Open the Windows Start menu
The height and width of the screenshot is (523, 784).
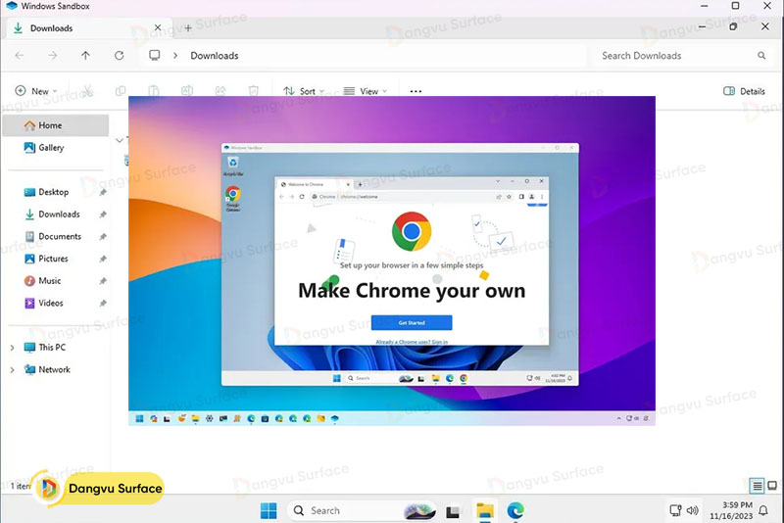(x=269, y=510)
